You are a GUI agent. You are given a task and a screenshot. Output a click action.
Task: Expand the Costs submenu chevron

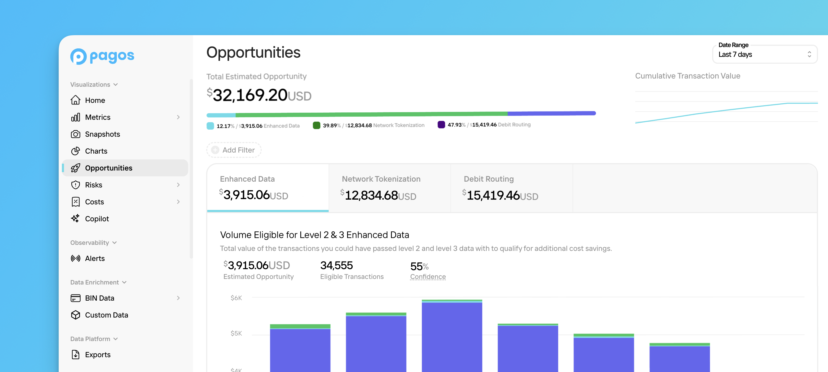coord(178,201)
